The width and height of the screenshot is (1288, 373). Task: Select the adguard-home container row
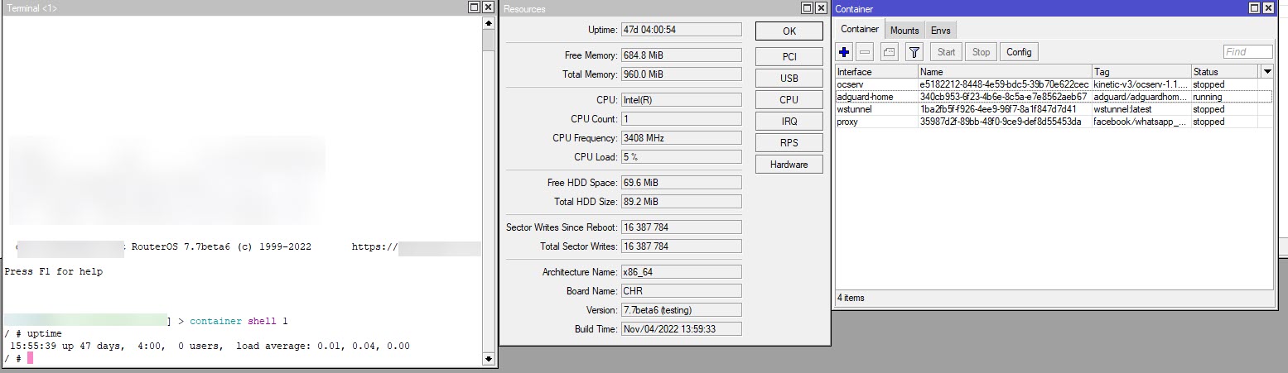(x=1054, y=97)
